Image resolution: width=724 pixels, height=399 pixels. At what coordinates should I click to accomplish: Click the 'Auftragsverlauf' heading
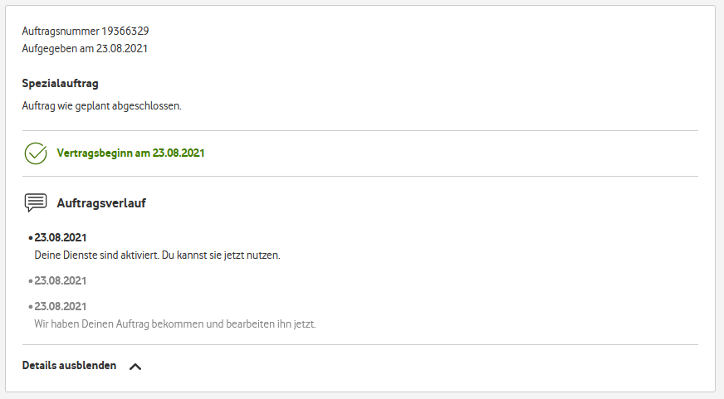click(101, 202)
